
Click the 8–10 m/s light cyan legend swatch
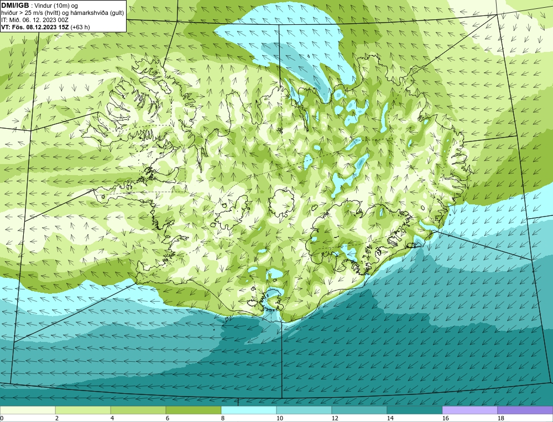point(249,410)
